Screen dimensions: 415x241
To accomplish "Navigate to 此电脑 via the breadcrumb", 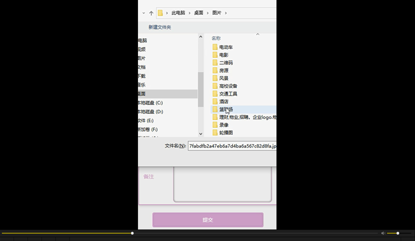I will (178, 13).
